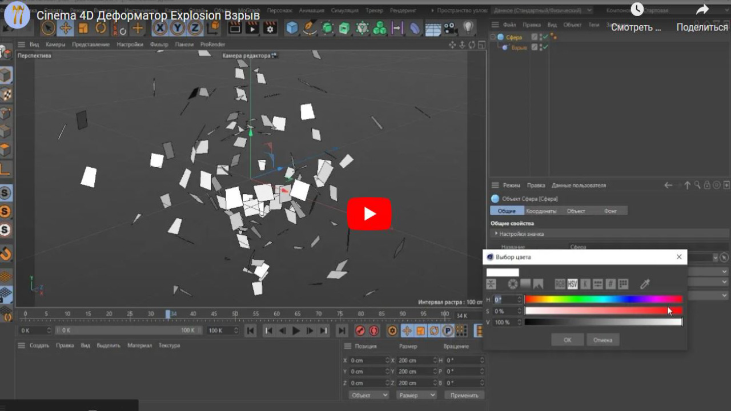Open the spline Pen tool
The image size is (731, 411).
[x=310, y=28]
